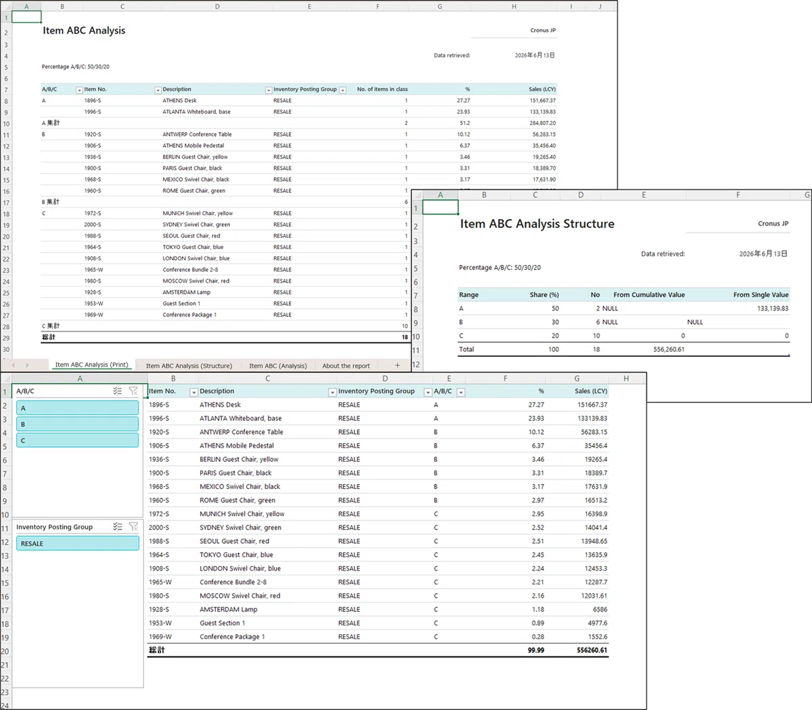Go to the previous sheet tab arrow
This screenshot has width=812, height=710.
pos(14,365)
